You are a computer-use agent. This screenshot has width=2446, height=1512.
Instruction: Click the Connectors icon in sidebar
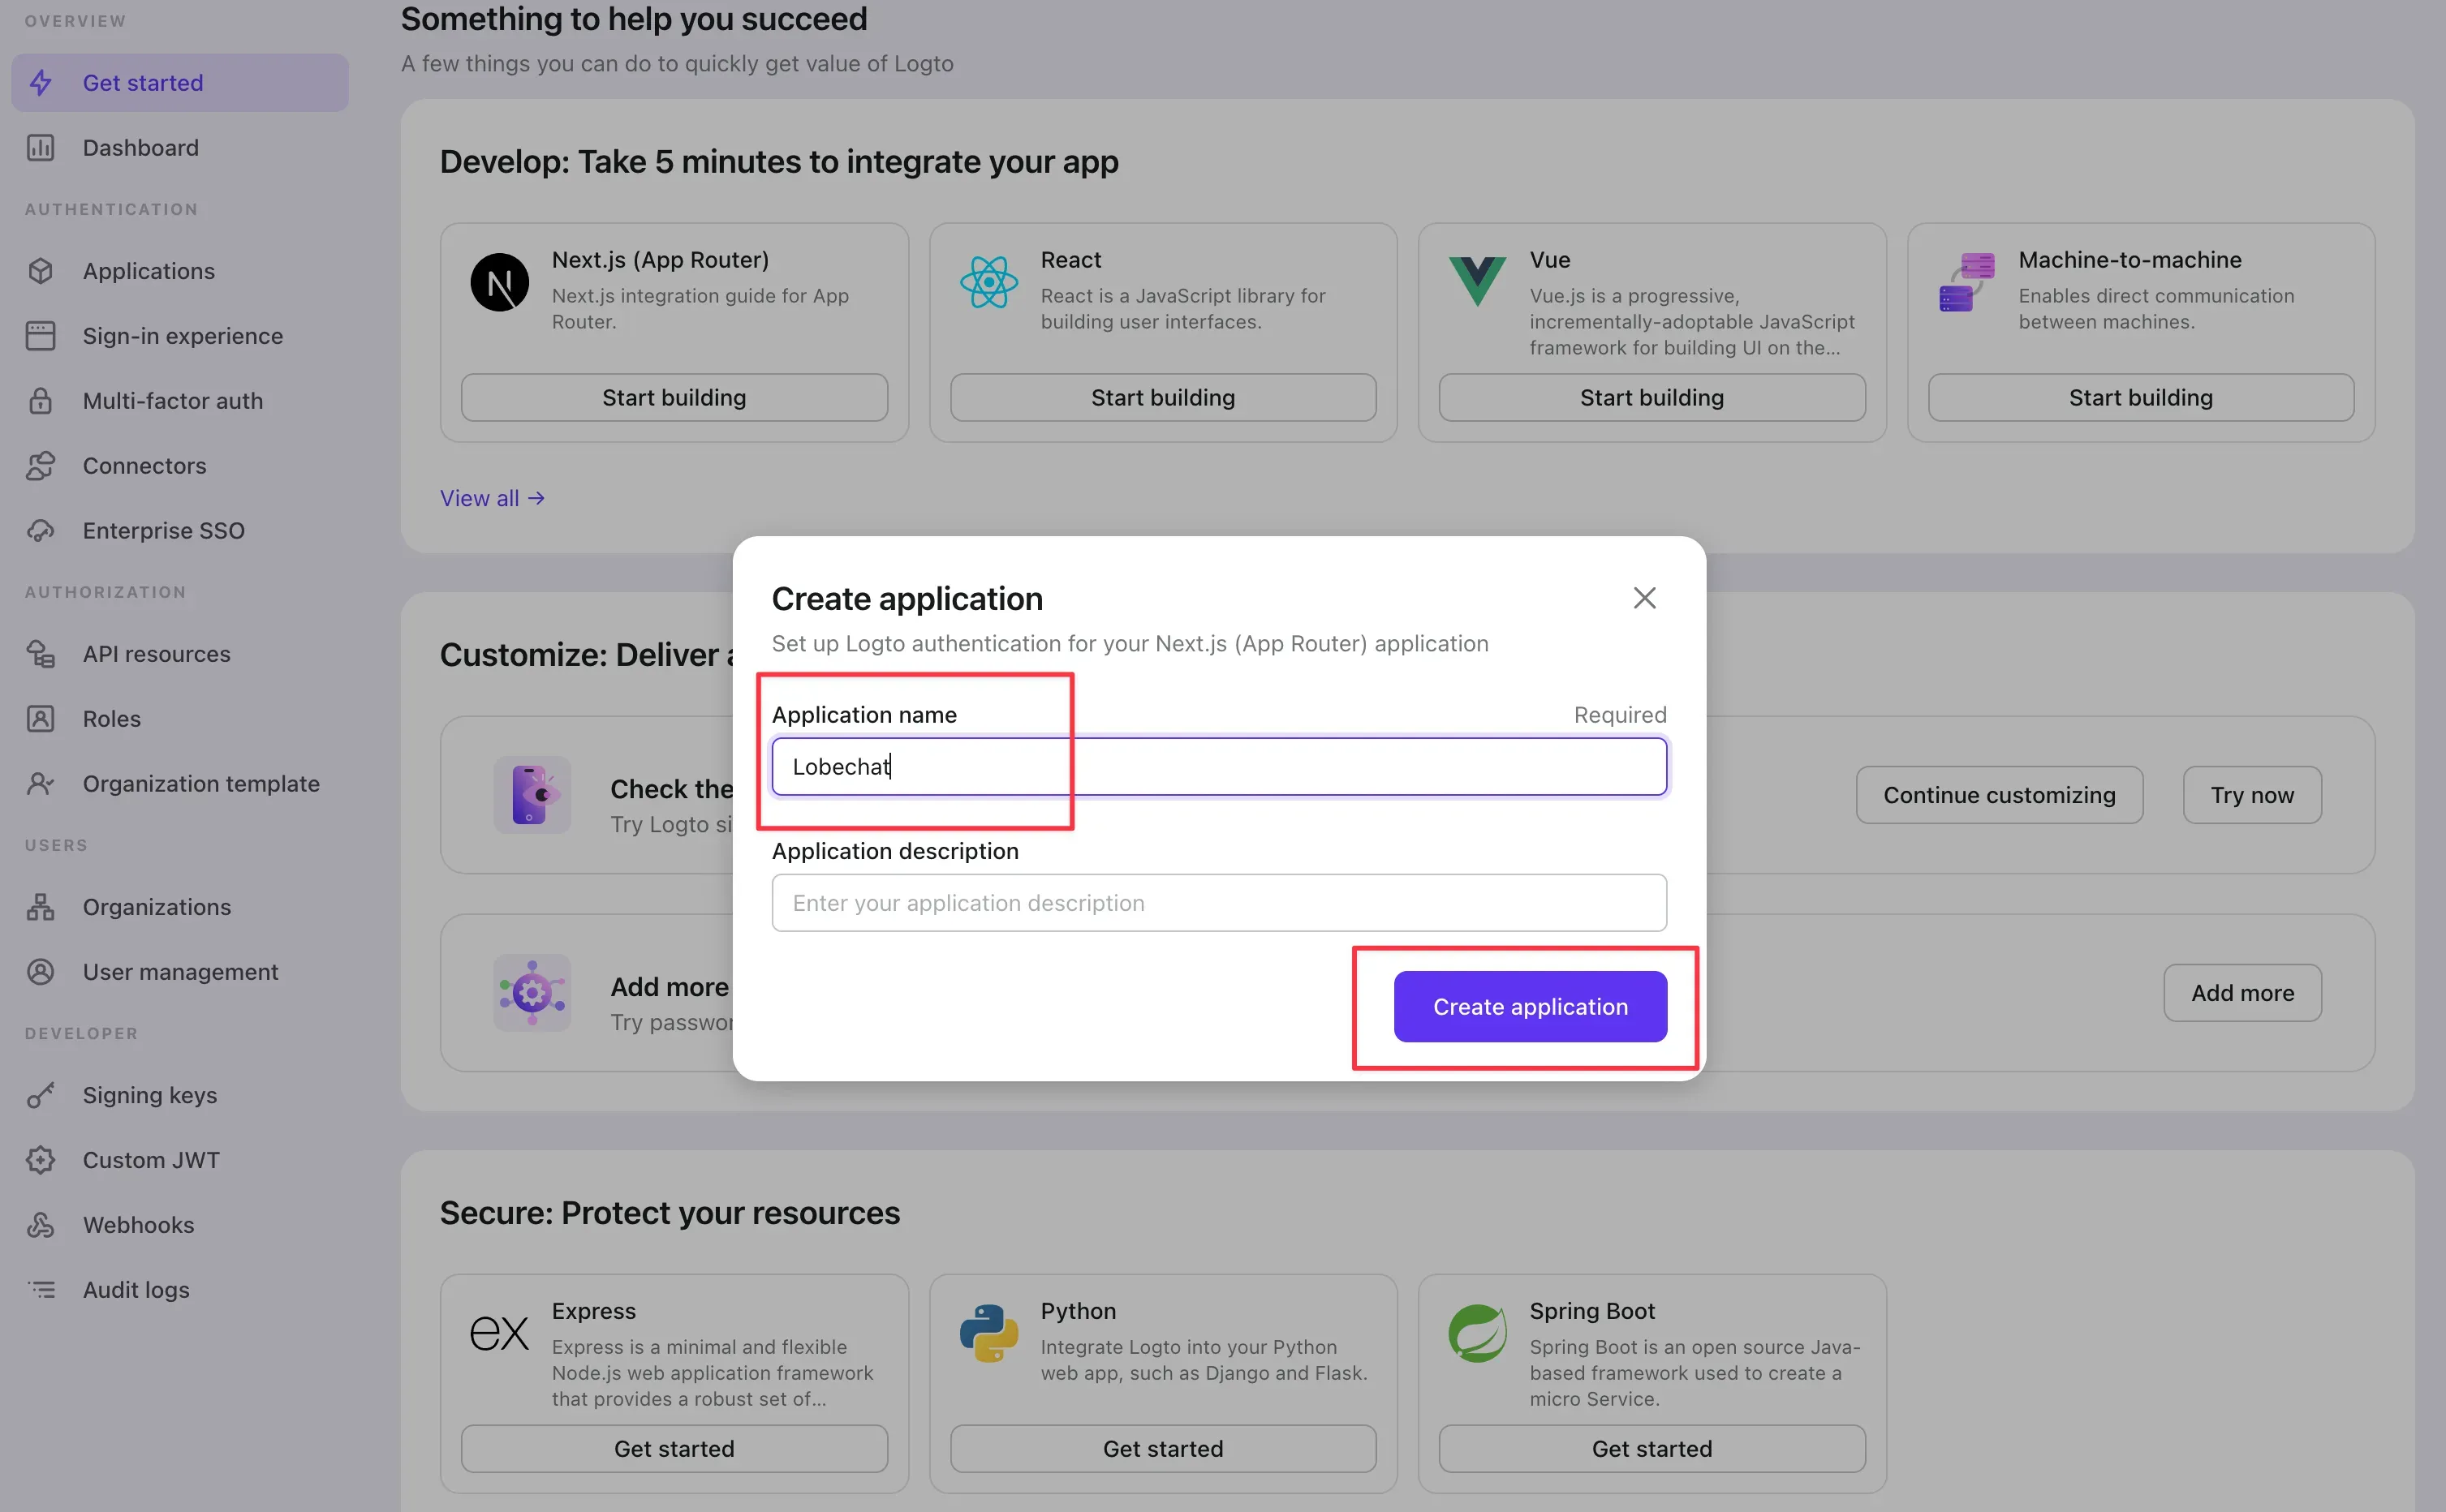41,466
